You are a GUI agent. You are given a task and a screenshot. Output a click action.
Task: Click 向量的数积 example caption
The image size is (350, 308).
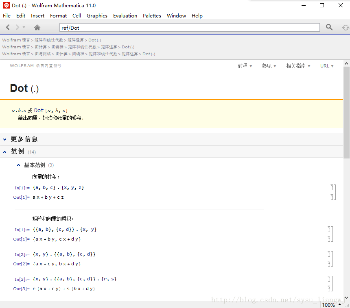tap(46, 177)
